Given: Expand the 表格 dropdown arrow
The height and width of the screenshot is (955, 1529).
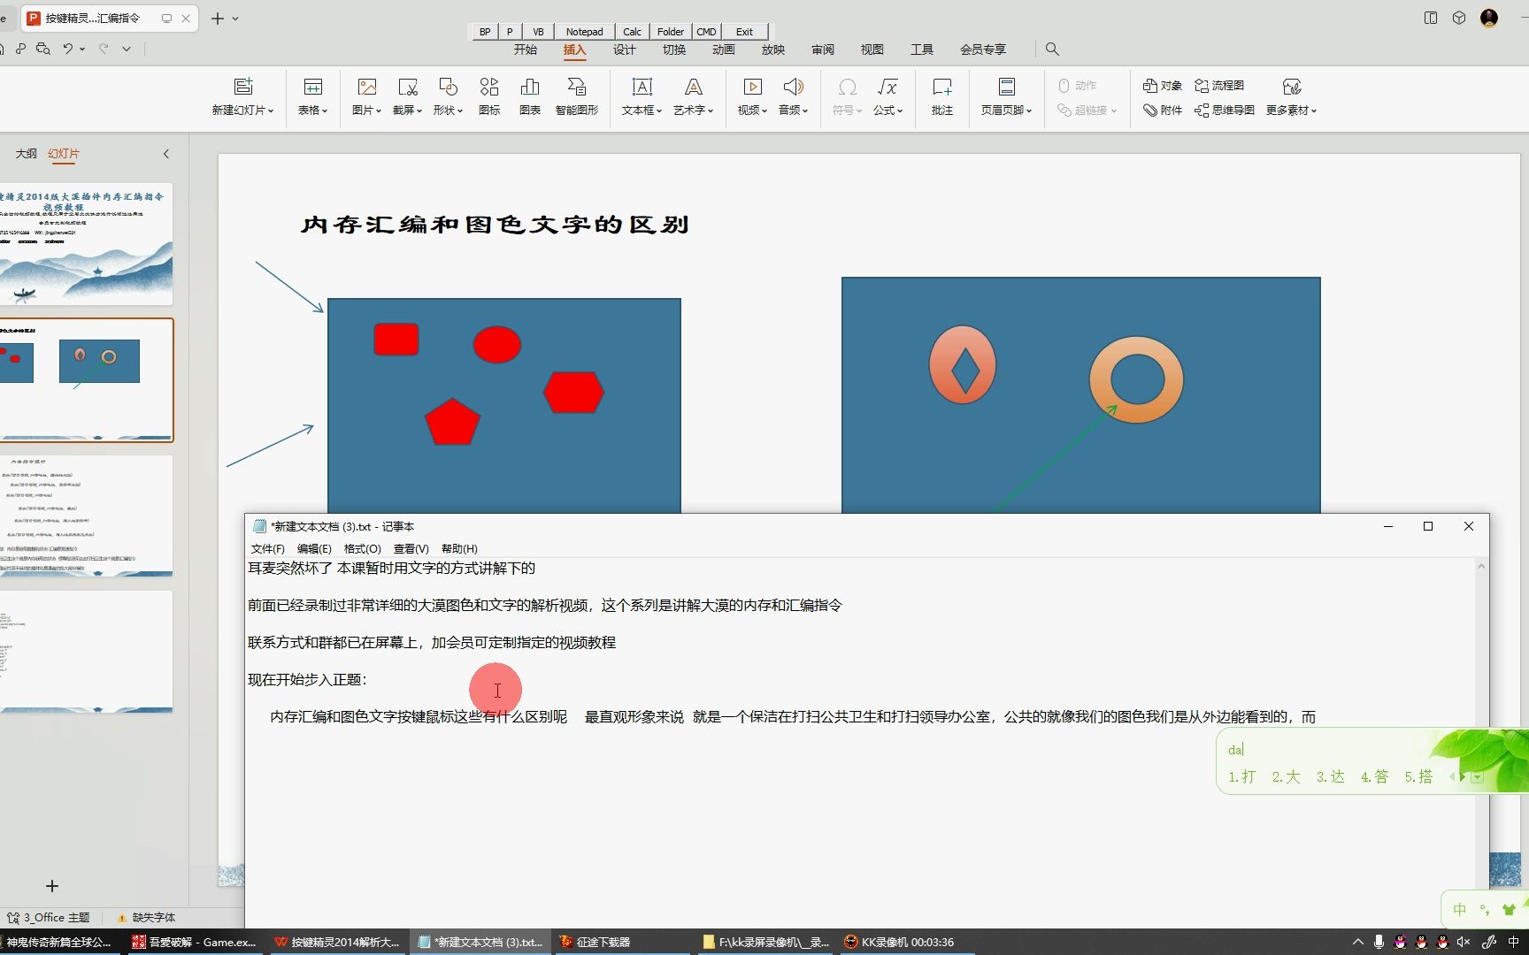Looking at the screenshot, I should tap(325, 111).
